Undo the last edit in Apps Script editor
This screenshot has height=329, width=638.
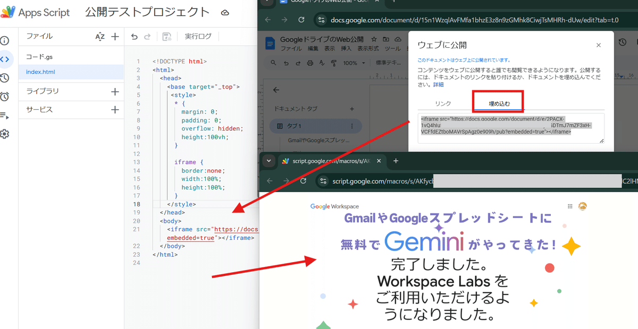coord(135,37)
